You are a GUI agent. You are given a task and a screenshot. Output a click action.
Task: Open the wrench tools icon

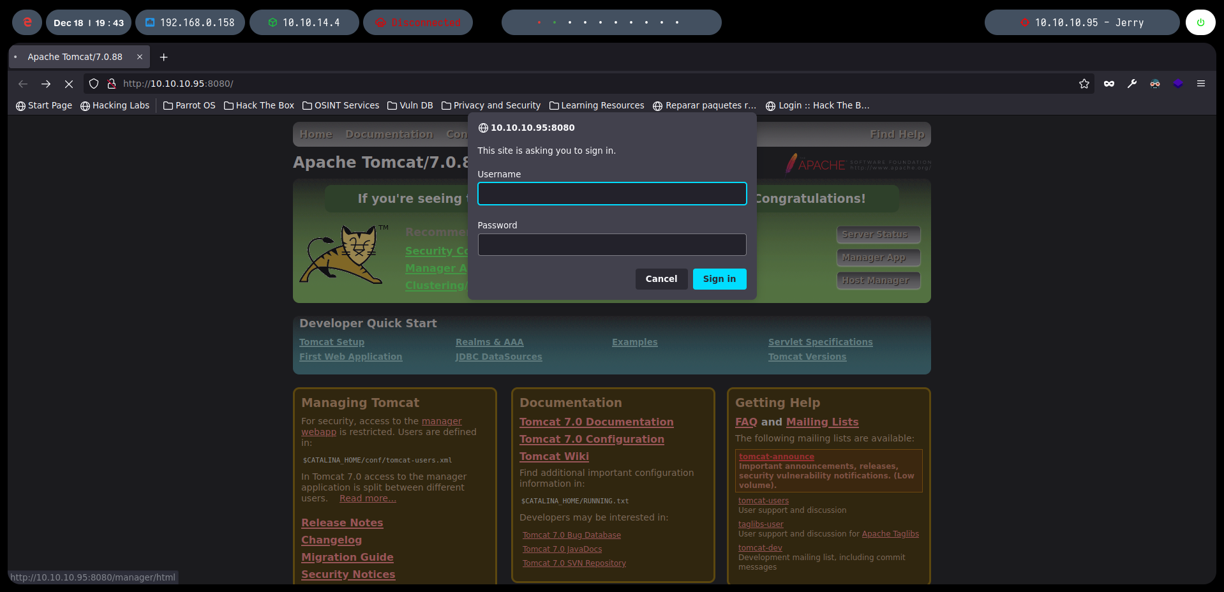1132,84
